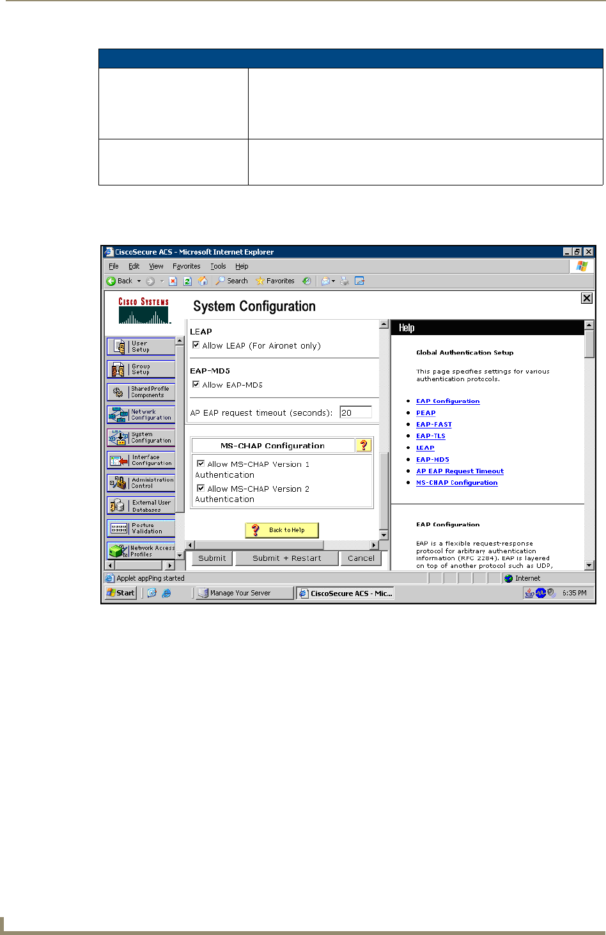This screenshot has width=606, height=935.
Task: Toggle Allow EAP-MD5 checkbox
Action: click(x=196, y=384)
